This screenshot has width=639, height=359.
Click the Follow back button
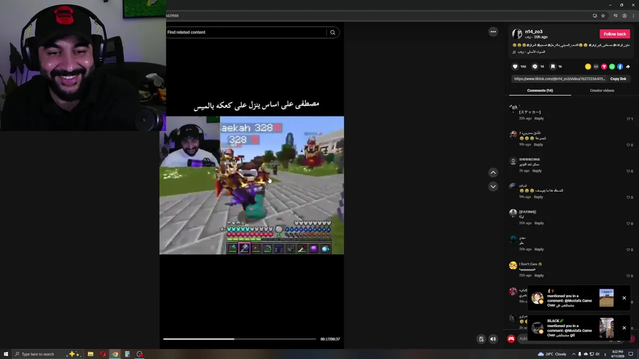tap(615, 34)
